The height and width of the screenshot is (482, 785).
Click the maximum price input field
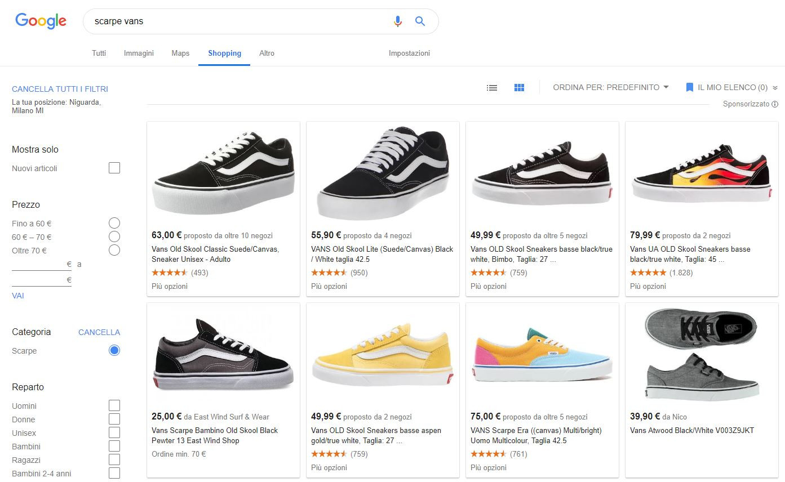coord(42,280)
